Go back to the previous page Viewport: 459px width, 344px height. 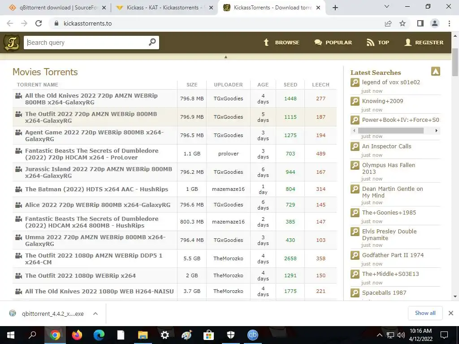pos(10,23)
